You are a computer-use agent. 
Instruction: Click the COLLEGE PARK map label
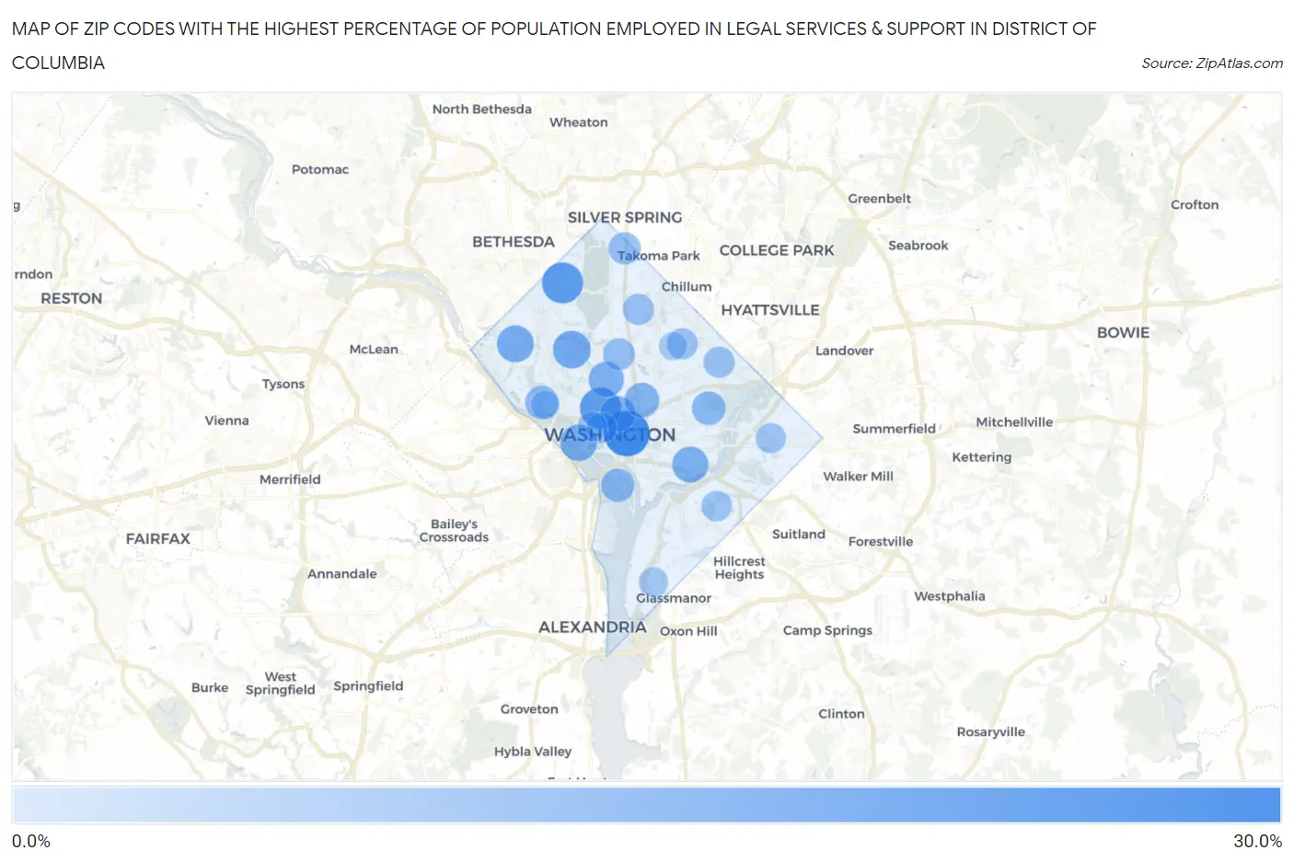[x=777, y=250]
